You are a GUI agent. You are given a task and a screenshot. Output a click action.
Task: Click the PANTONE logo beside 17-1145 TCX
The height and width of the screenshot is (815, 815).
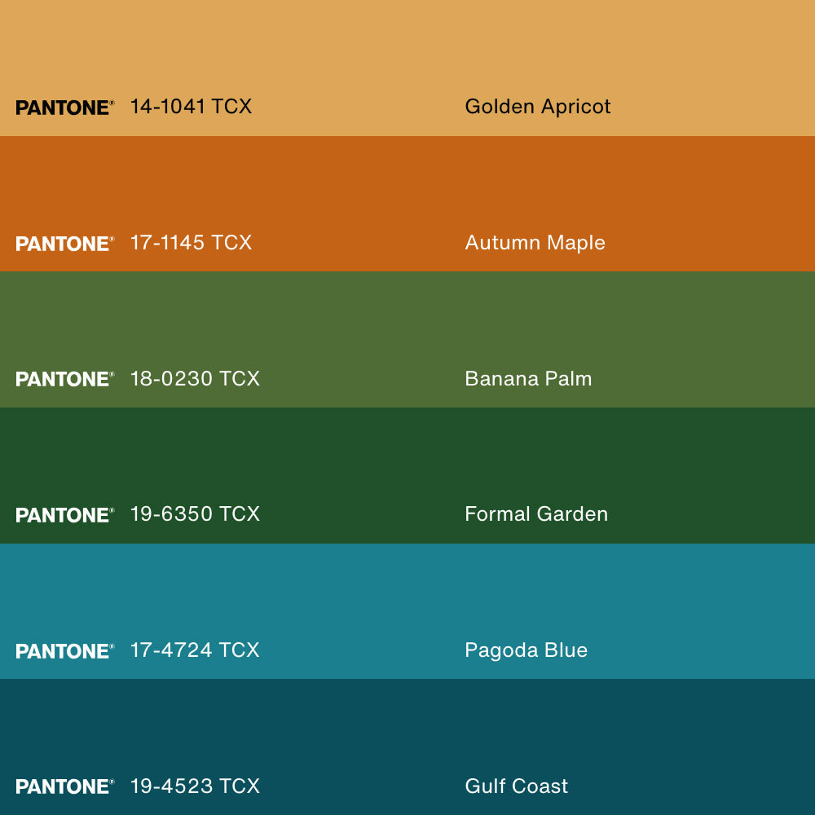coord(65,243)
